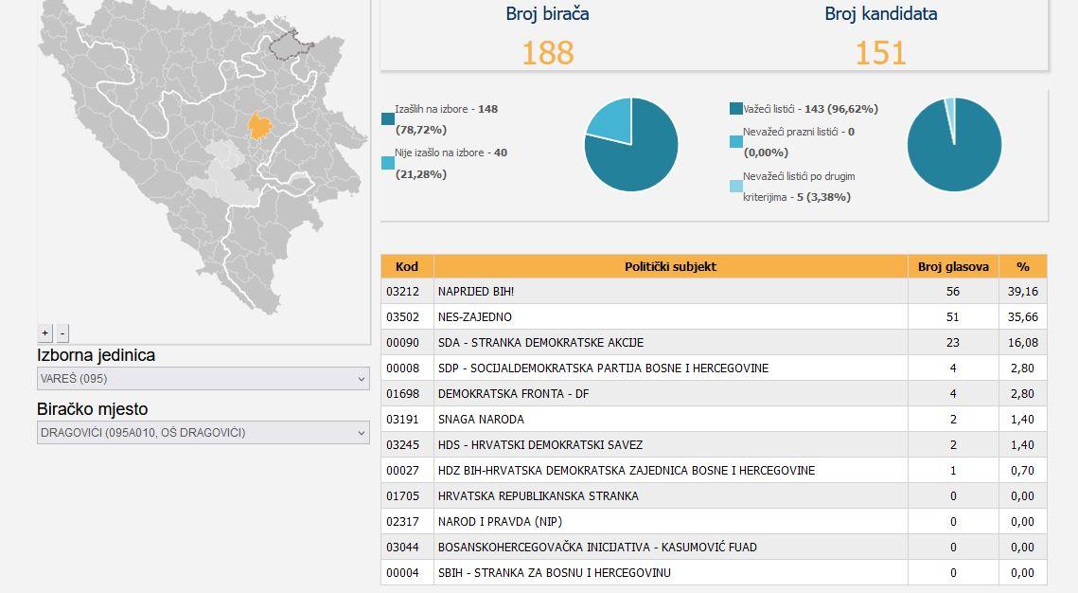The width and height of the screenshot is (1078, 593).
Task: Sort by the Kod column header
Action: (x=407, y=266)
